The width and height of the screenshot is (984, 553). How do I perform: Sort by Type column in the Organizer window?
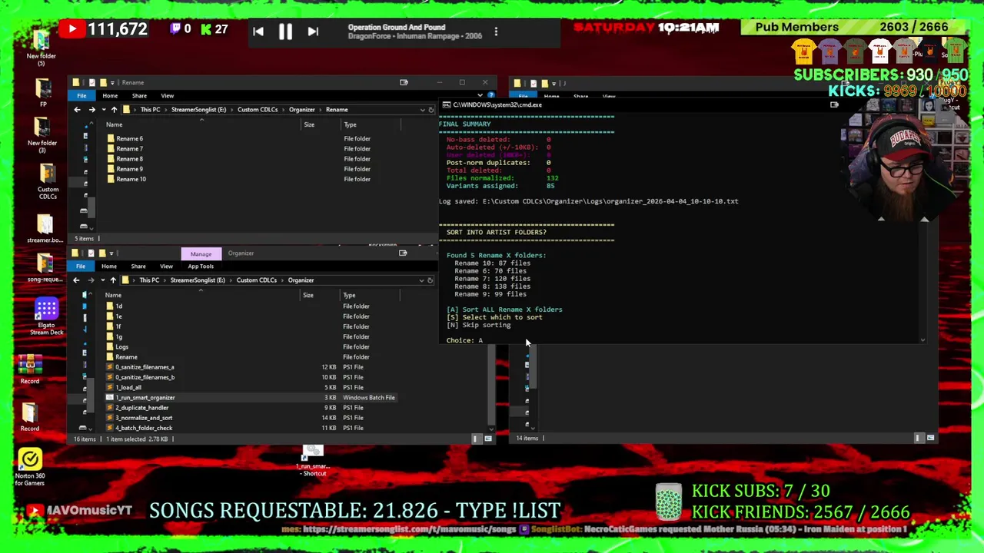[x=349, y=295]
